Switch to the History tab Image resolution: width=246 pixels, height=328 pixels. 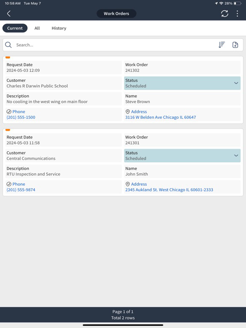pos(59,28)
